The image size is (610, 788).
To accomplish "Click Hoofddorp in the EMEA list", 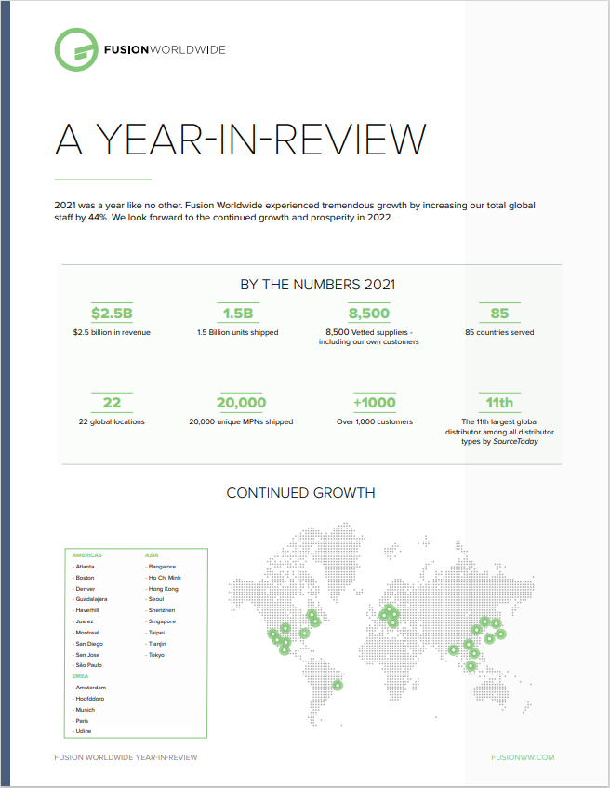I will coord(90,699).
